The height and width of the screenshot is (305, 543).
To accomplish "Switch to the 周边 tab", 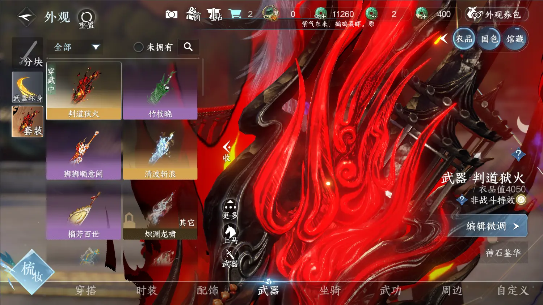I will pyautogui.click(x=452, y=291).
